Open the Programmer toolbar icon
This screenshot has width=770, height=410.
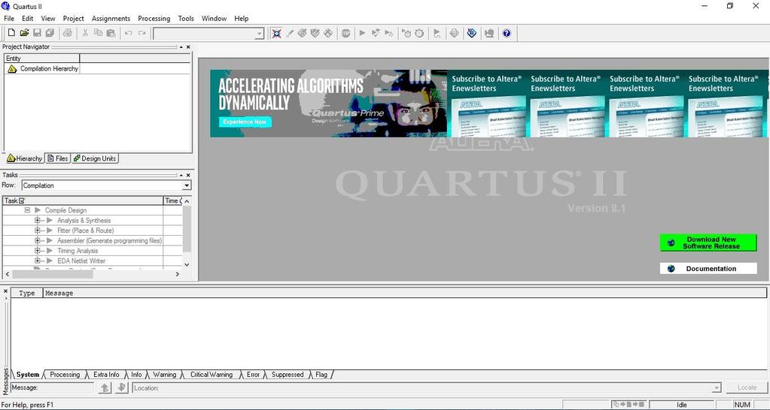pos(471,33)
